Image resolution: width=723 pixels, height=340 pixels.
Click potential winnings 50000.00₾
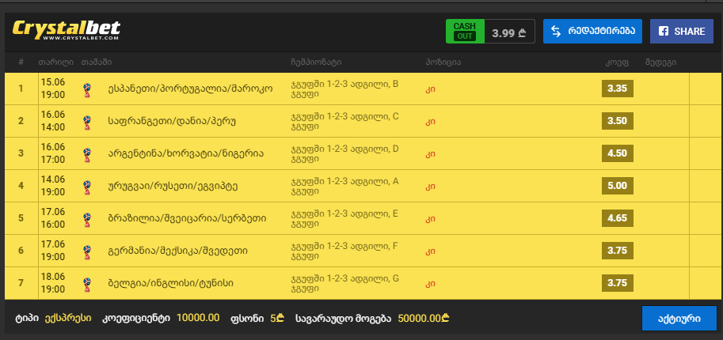pyautogui.click(x=424, y=318)
